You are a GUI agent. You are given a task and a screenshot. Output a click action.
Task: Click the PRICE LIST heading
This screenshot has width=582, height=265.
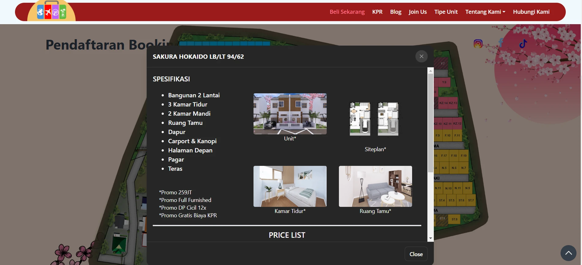point(287,235)
